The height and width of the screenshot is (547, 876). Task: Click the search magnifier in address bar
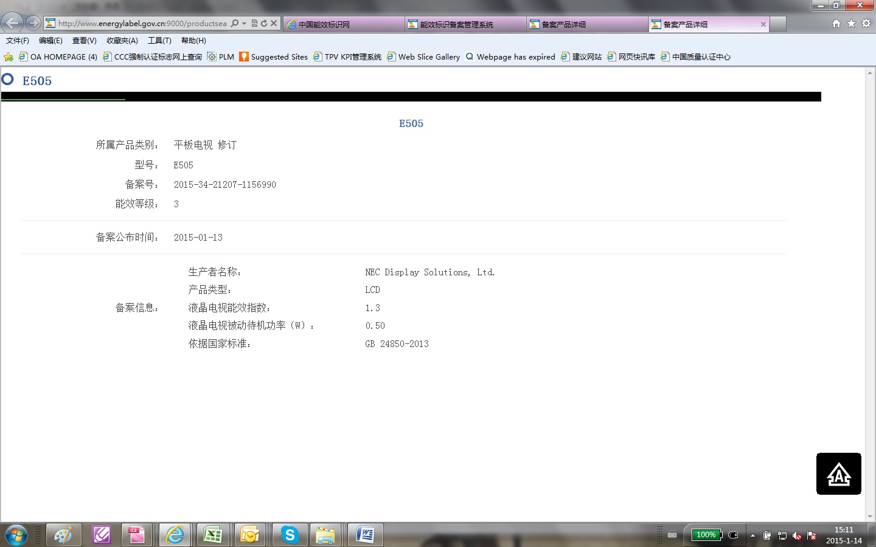(235, 23)
